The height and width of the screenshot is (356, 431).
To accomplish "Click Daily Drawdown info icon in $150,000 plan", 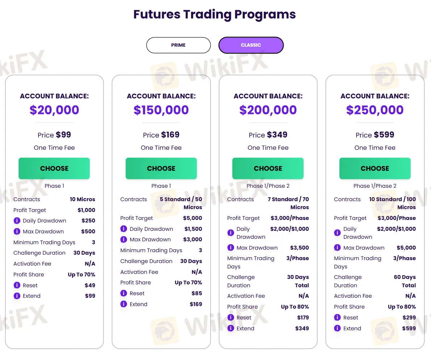I will (x=124, y=229).
